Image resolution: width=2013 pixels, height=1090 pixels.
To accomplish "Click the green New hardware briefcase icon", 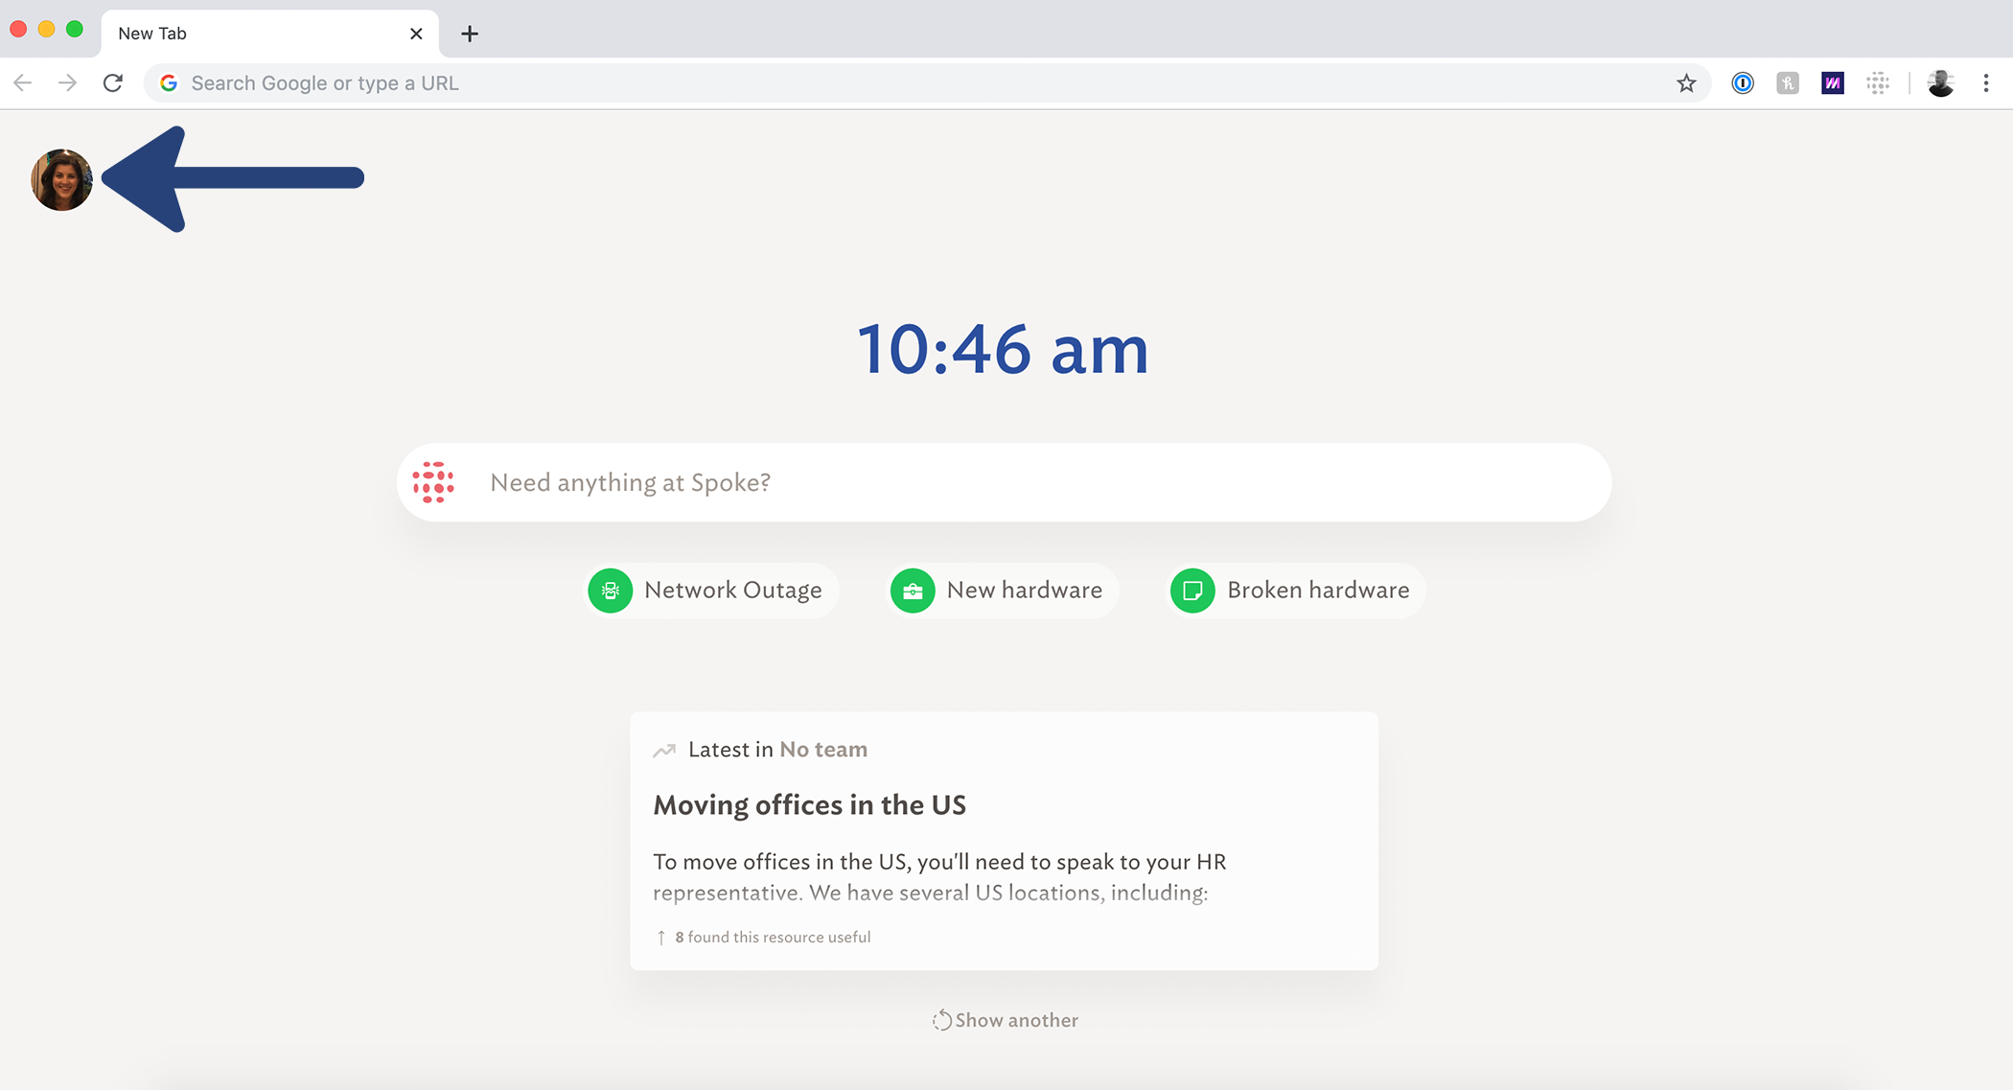I will [x=913, y=591].
